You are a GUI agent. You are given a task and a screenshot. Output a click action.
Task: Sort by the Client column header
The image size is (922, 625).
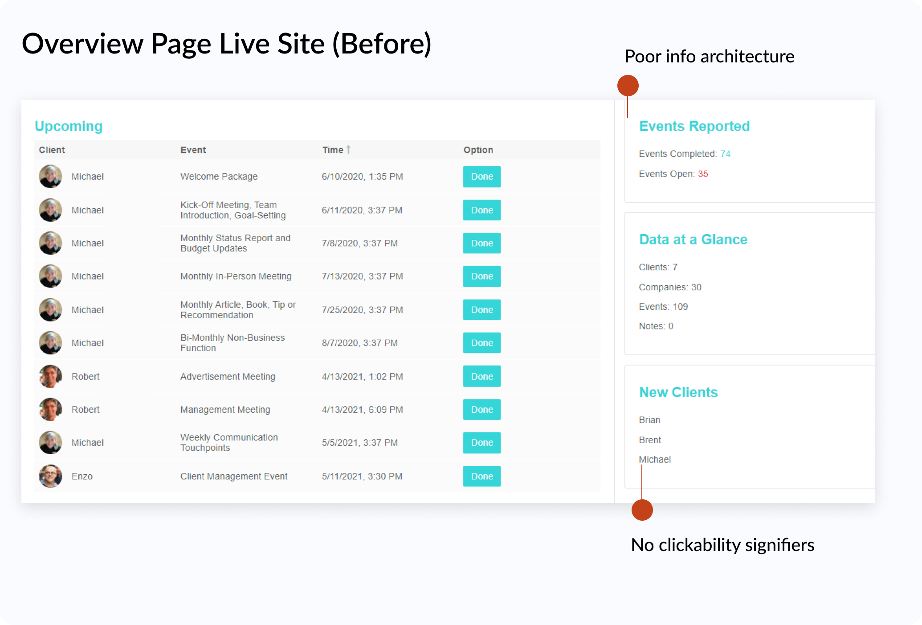pos(52,150)
